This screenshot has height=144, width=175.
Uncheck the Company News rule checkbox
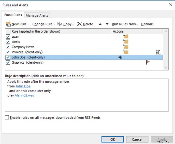tap(8, 47)
